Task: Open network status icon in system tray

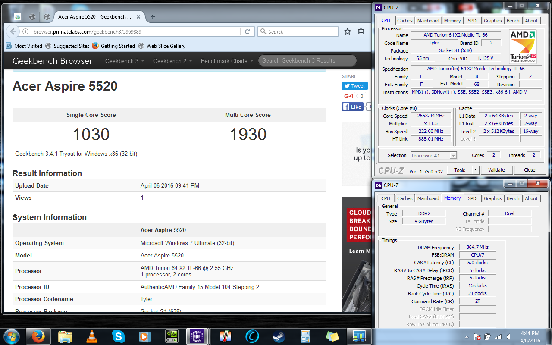Action: [x=498, y=336]
